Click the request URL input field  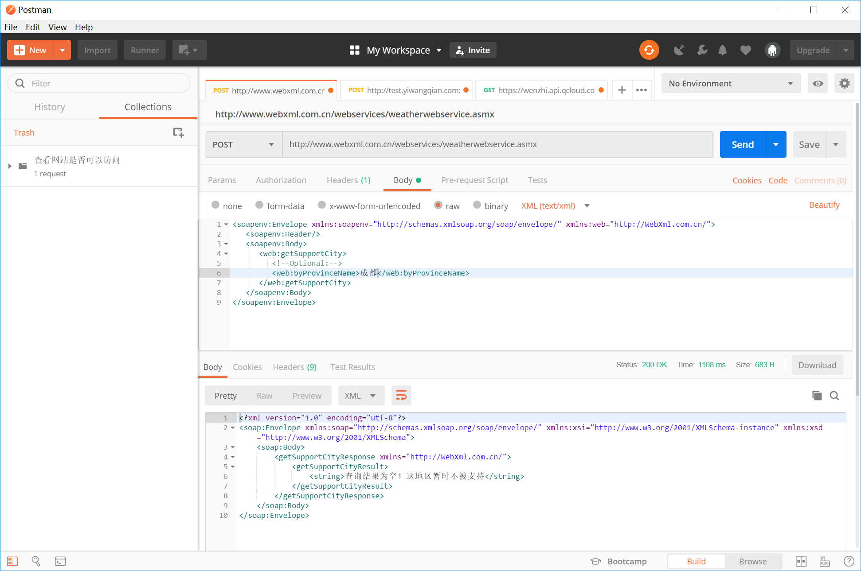click(497, 144)
